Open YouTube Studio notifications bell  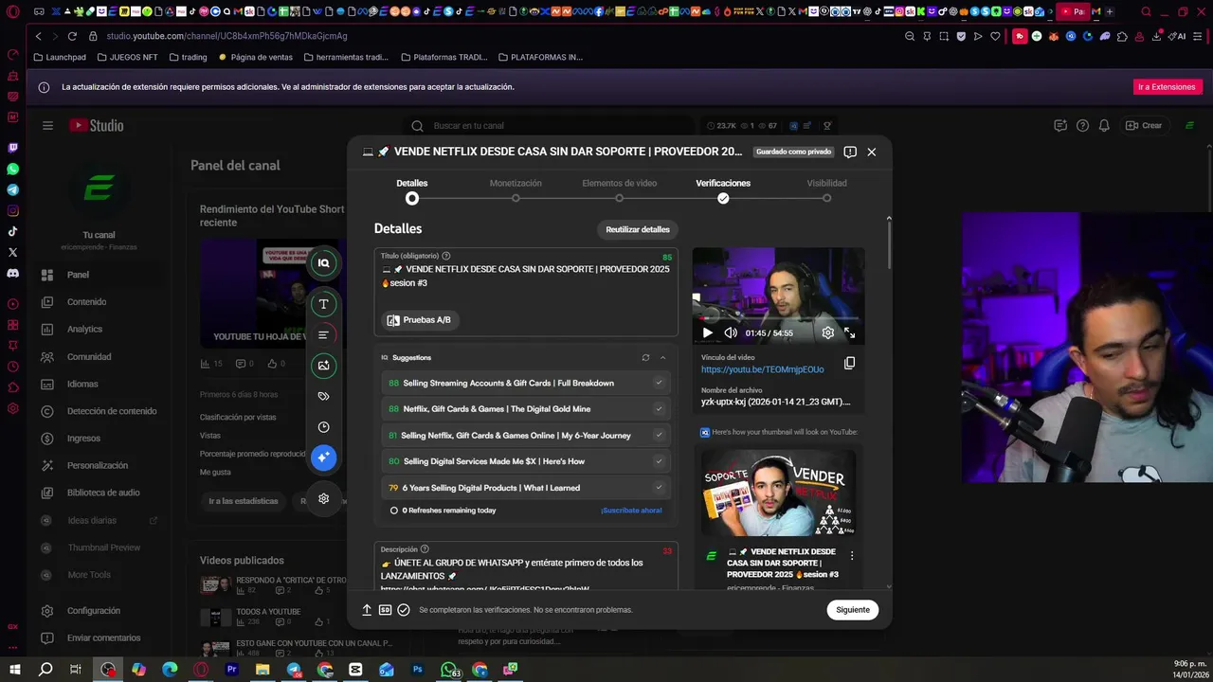(1104, 125)
